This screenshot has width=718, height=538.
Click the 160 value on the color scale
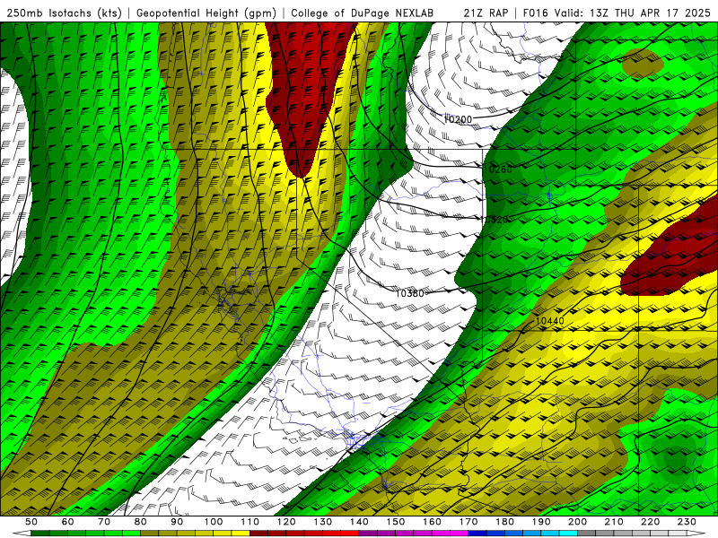pyautogui.click(x=432, y=522)
